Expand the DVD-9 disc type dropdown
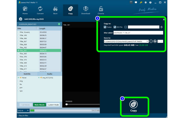The width and height of the screenshot is (179, 118). pos(23,111)
